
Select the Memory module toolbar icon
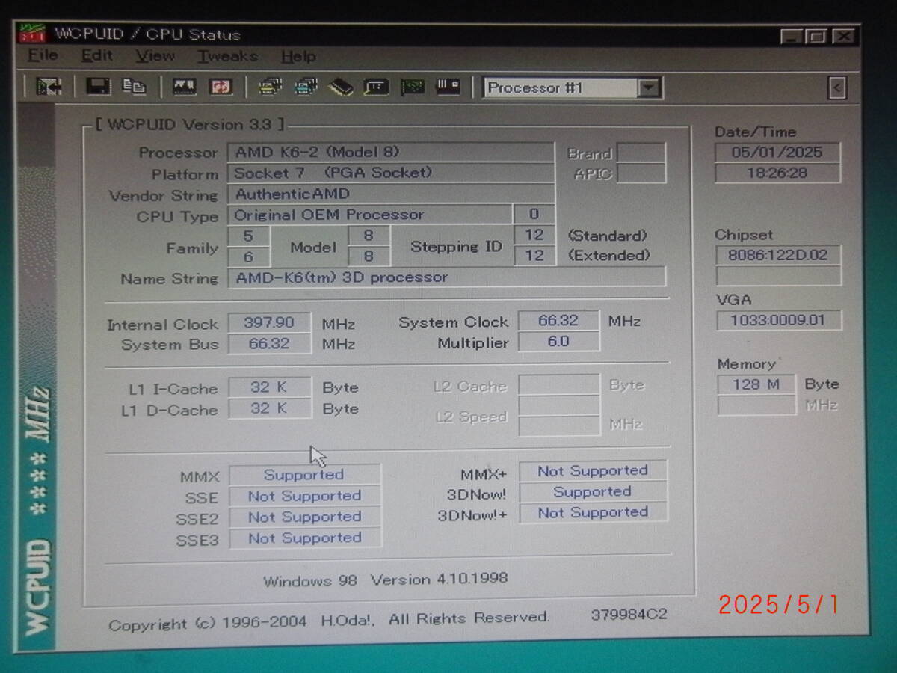click(x=448, y=87)
